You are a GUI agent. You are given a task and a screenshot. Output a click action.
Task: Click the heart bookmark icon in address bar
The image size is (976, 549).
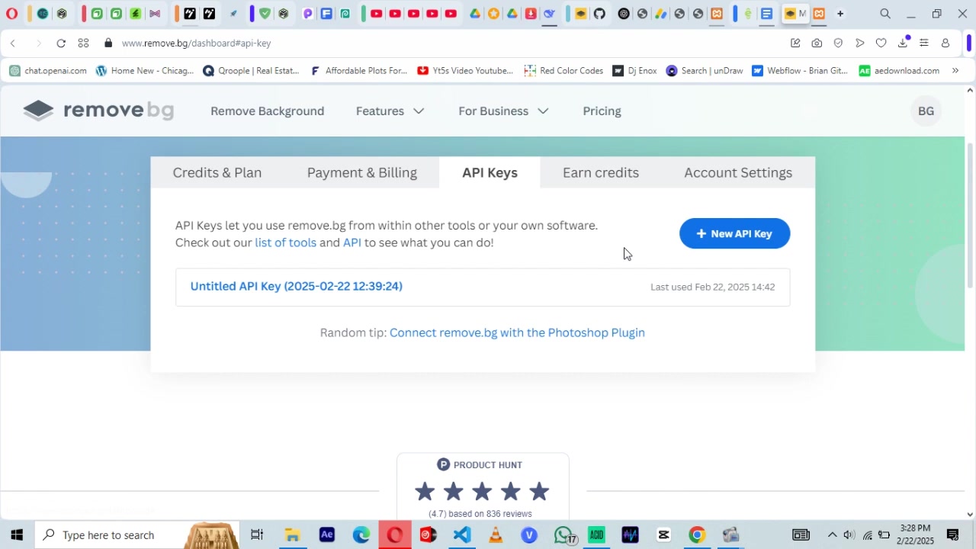(x=881, y=43)
